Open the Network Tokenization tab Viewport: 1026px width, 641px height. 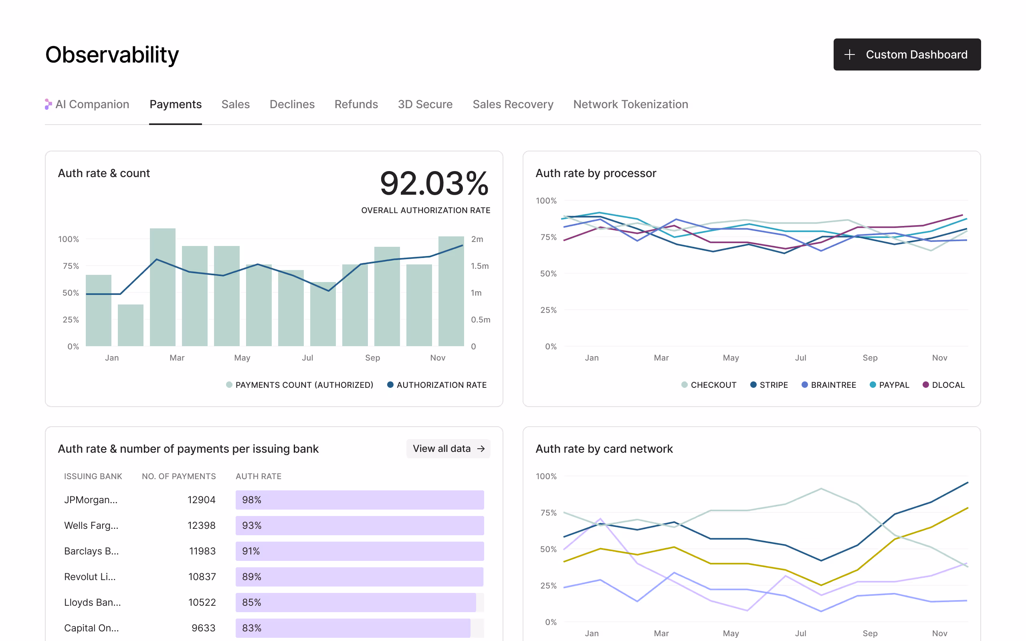pyautogui.click(x=630, y=104)
